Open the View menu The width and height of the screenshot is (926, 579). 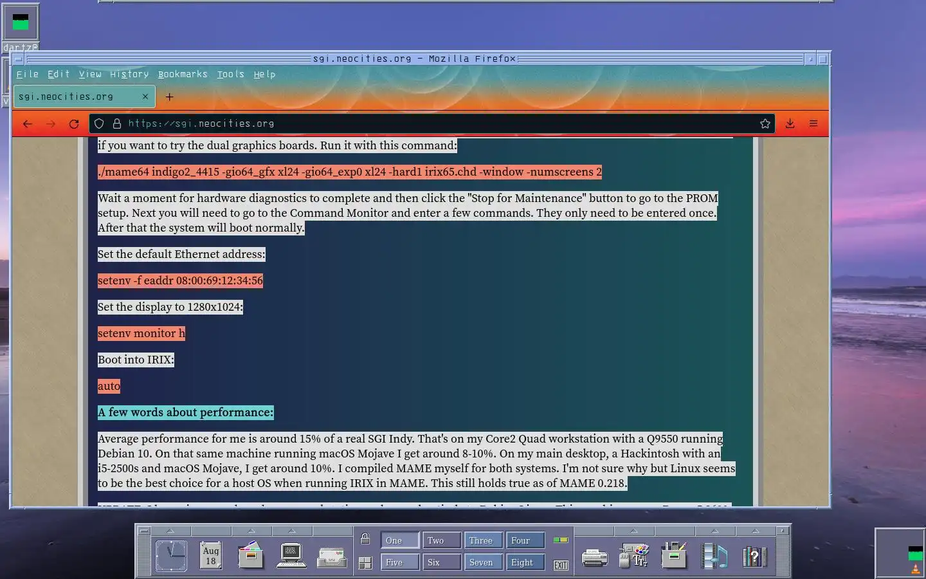90,75
